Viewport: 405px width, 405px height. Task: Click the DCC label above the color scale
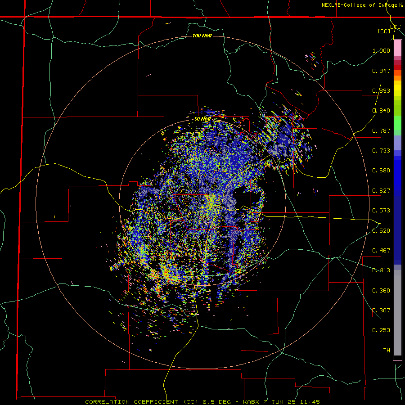pyautogui.click(x=395, y=27)
